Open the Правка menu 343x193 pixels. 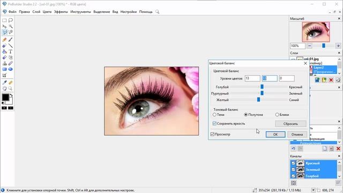click(x=24, y=12)
